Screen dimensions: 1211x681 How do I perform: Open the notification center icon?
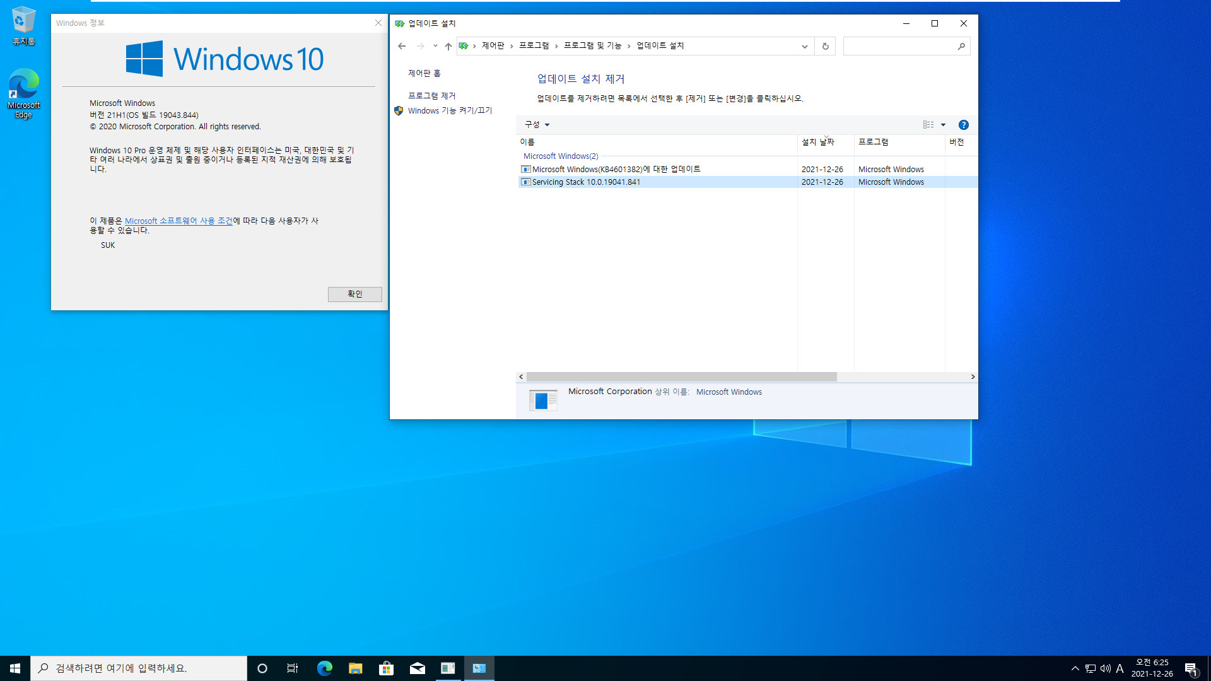1190,668
